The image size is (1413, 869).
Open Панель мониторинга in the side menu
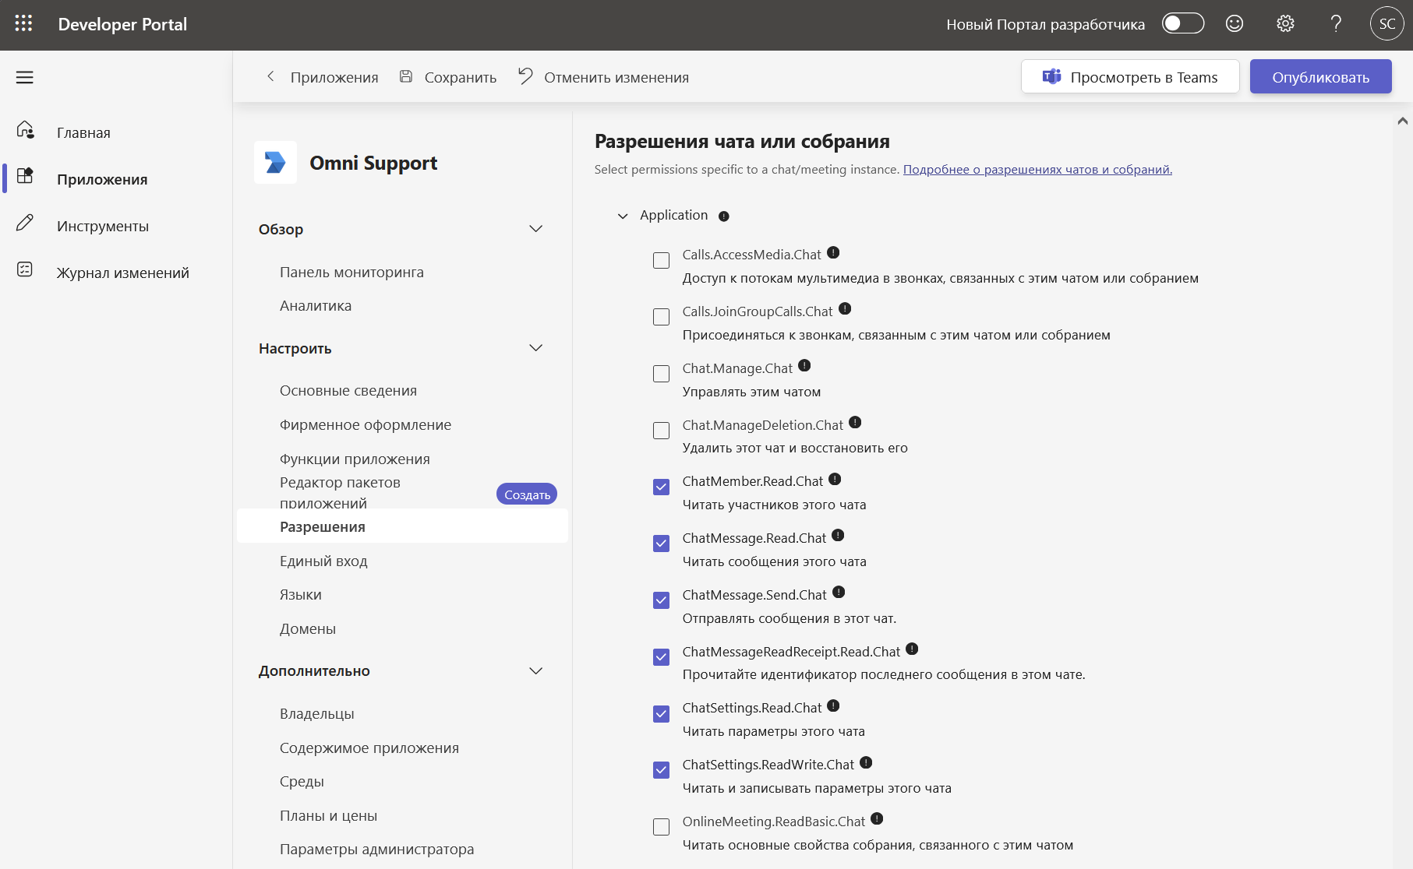(x=351, y=273)
